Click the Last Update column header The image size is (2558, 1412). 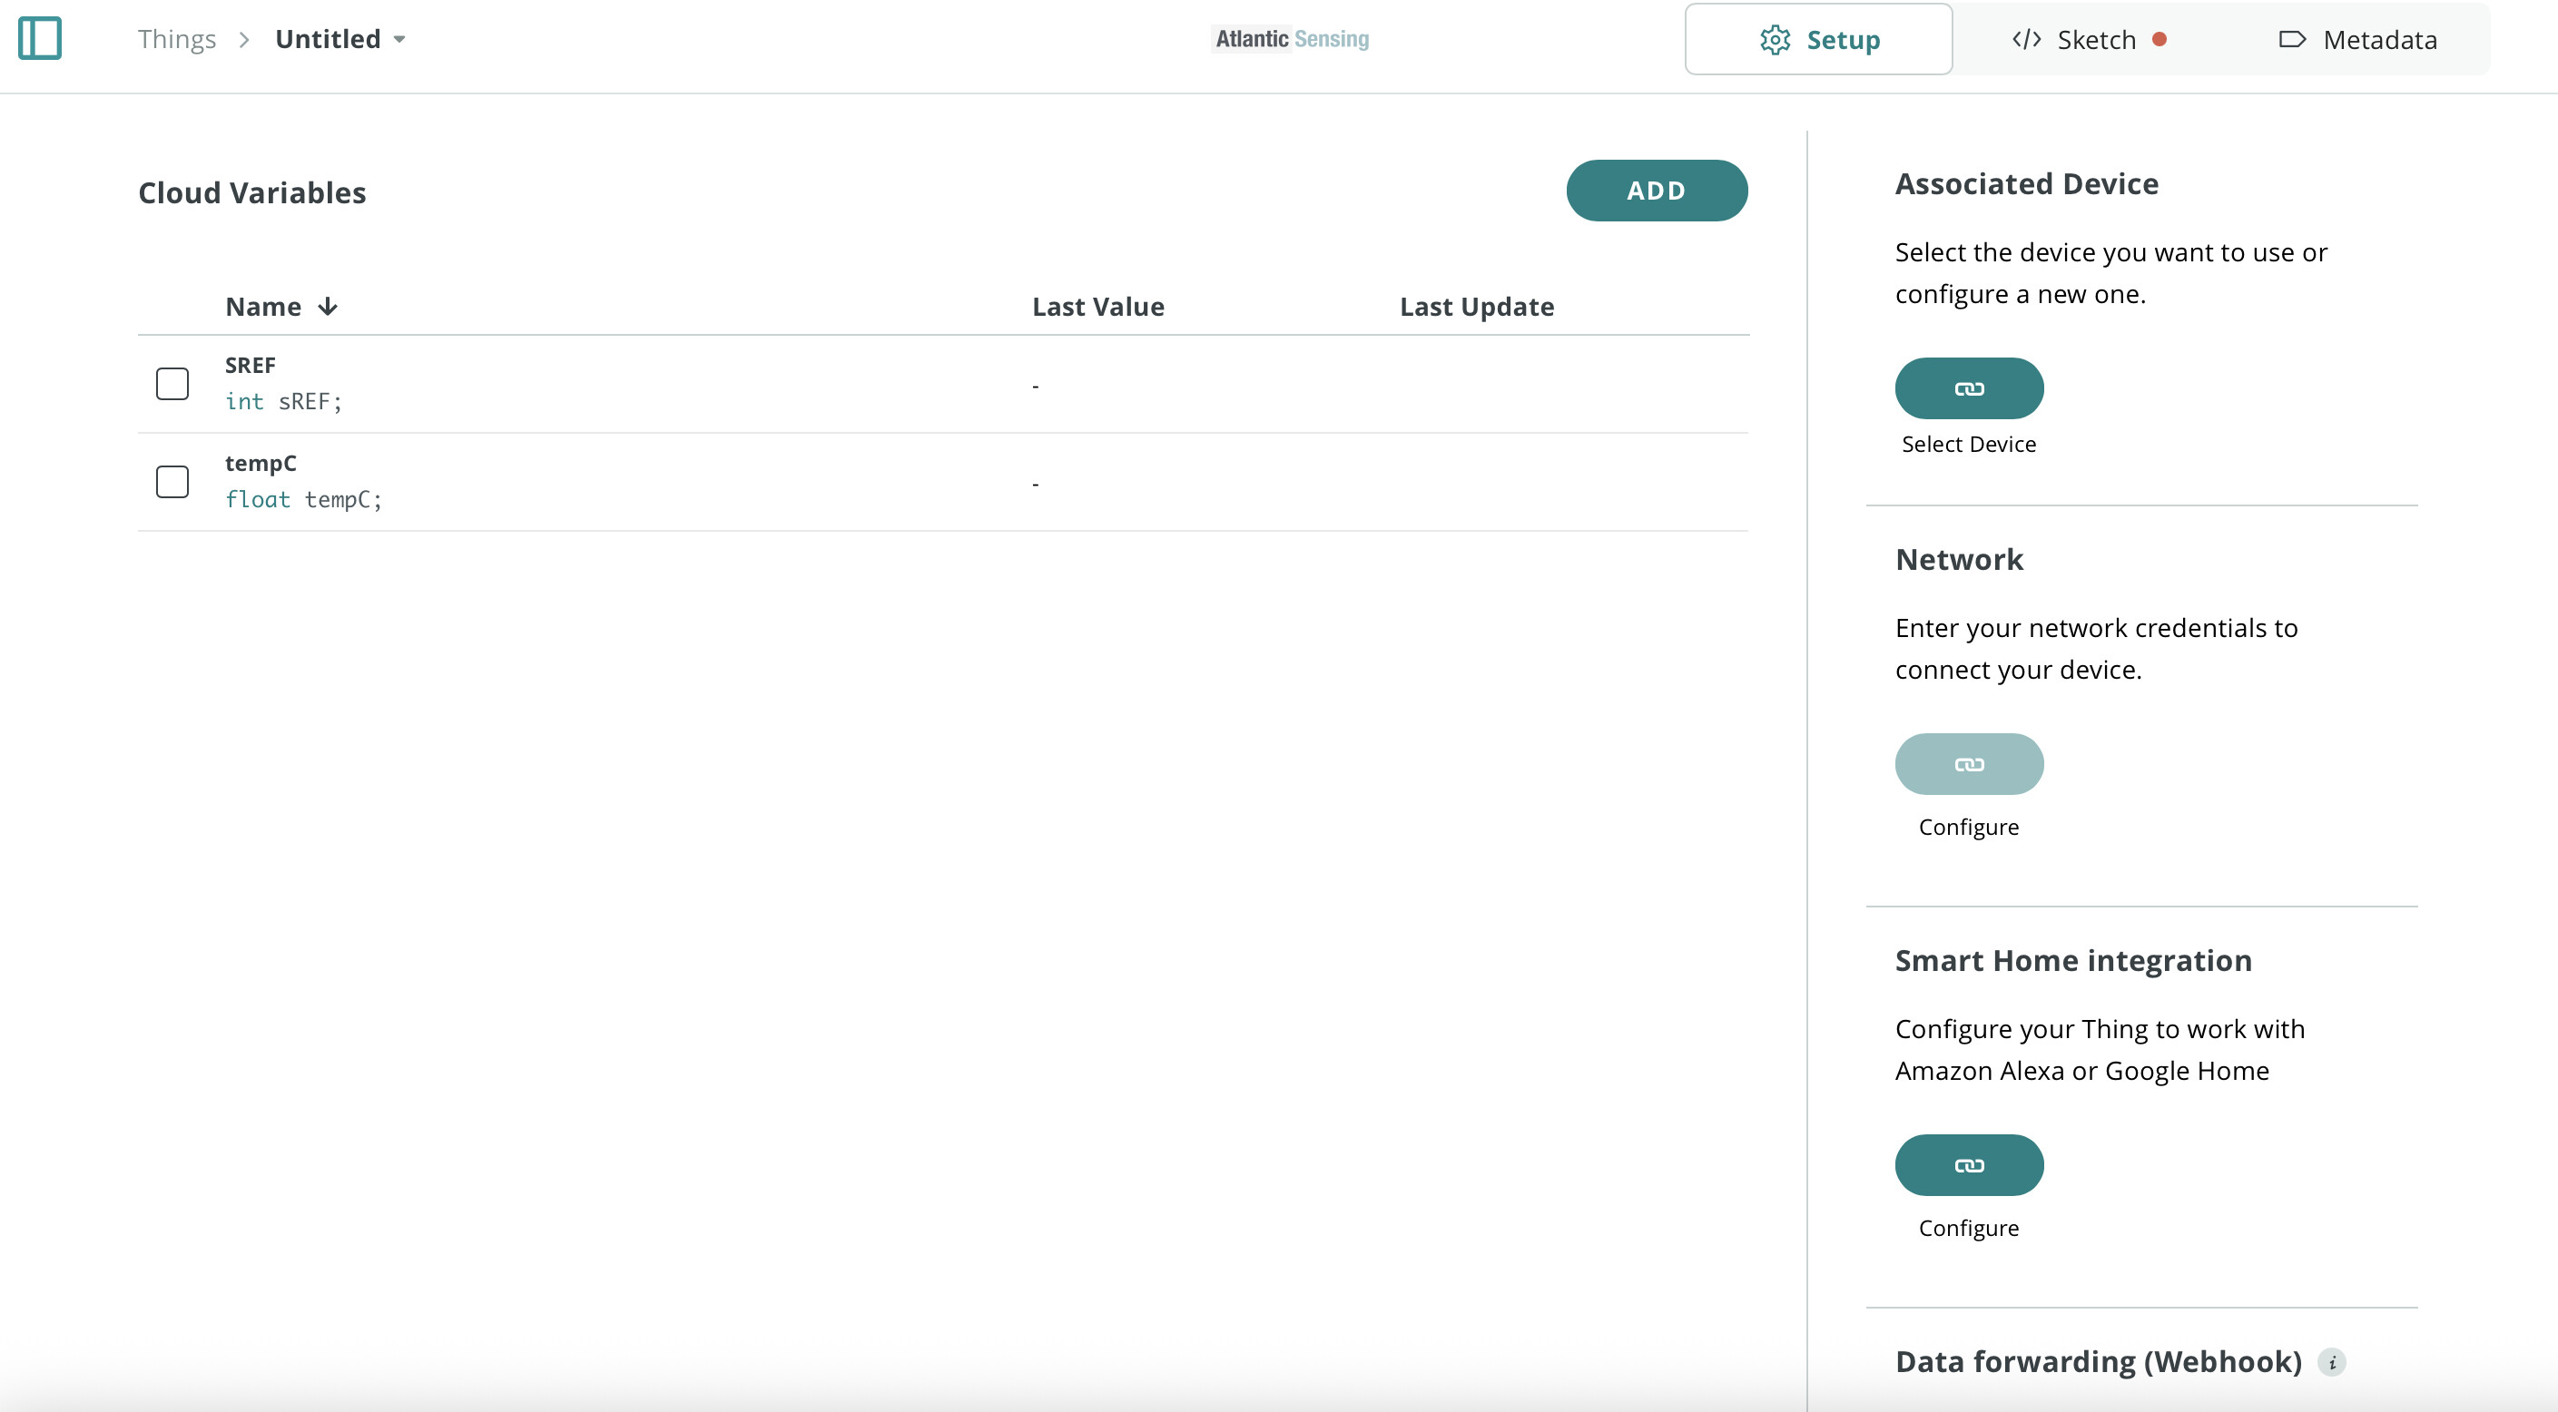coord(1477,307)
